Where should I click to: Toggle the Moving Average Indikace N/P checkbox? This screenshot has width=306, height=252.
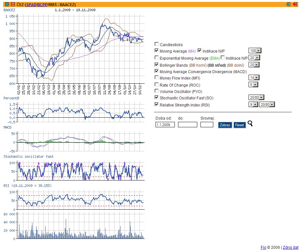(x=200, y=51)
